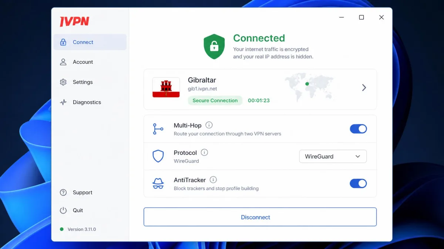Screen dimensions: 444x249
Task: Click the Gibraltar server name
Action: pos(202,80)
